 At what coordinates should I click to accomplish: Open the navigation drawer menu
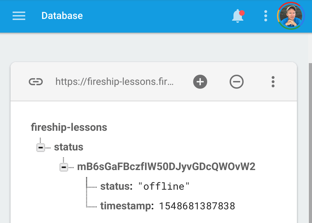(x=19, y=16)
